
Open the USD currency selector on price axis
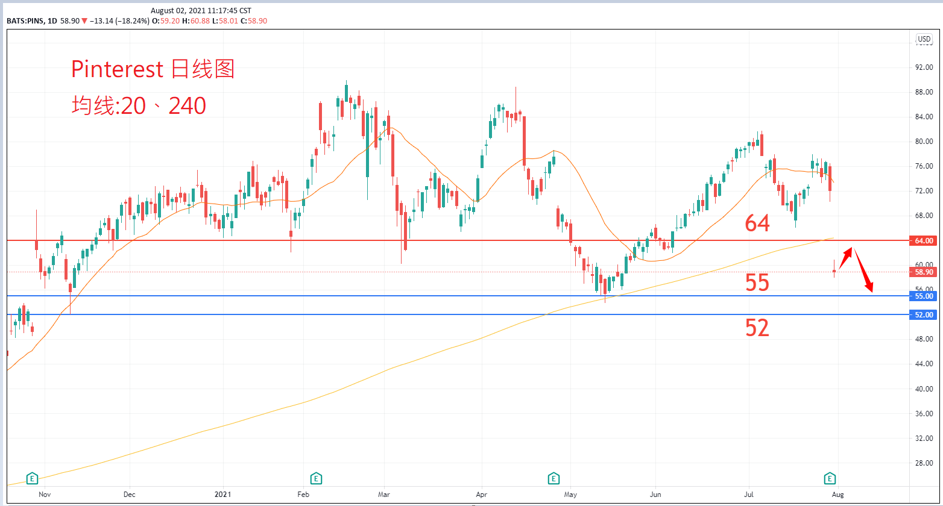tap(924, 39)
